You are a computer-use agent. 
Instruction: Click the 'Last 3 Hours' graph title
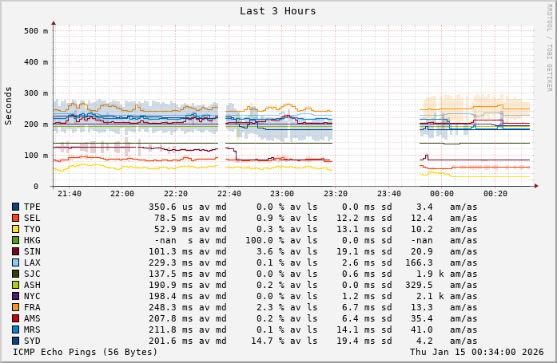coord(277,11)
